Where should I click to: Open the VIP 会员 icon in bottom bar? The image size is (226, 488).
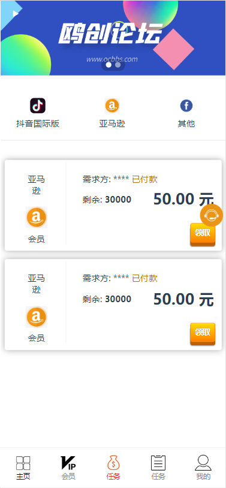click(68, 463)
